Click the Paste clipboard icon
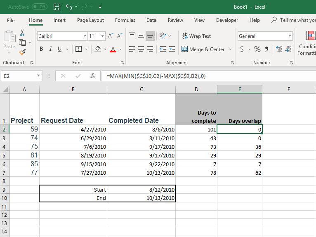The width and height of the screenshot is (316, 237). click(x=9, y=36)
